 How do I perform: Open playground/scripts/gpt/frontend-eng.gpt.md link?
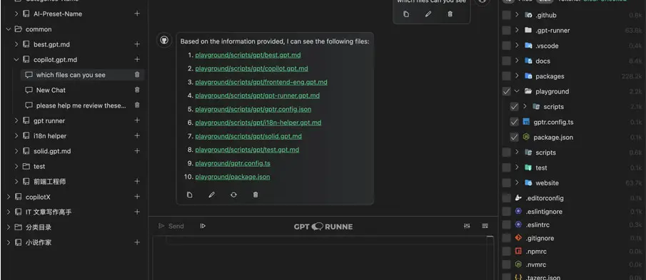point(261,82)
